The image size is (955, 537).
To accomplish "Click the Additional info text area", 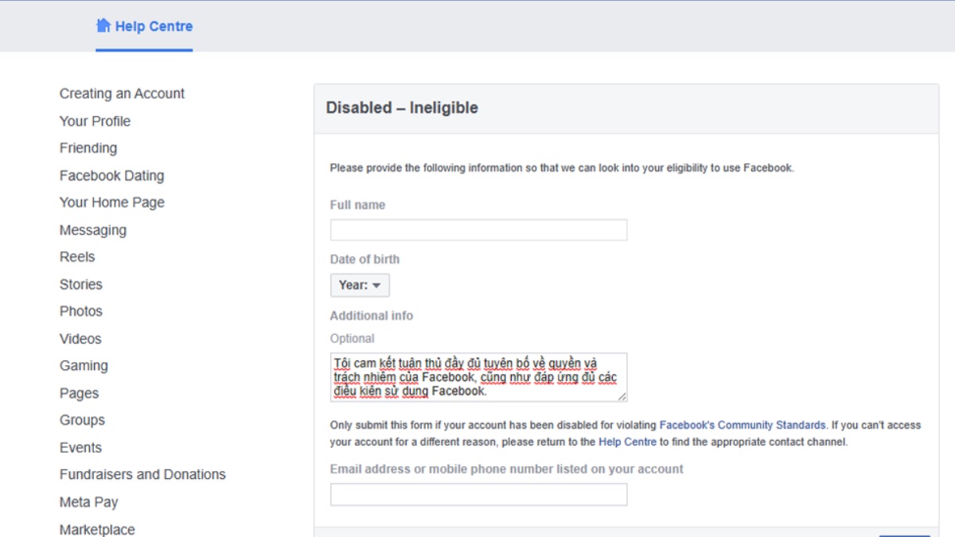I will coord(478,377).
